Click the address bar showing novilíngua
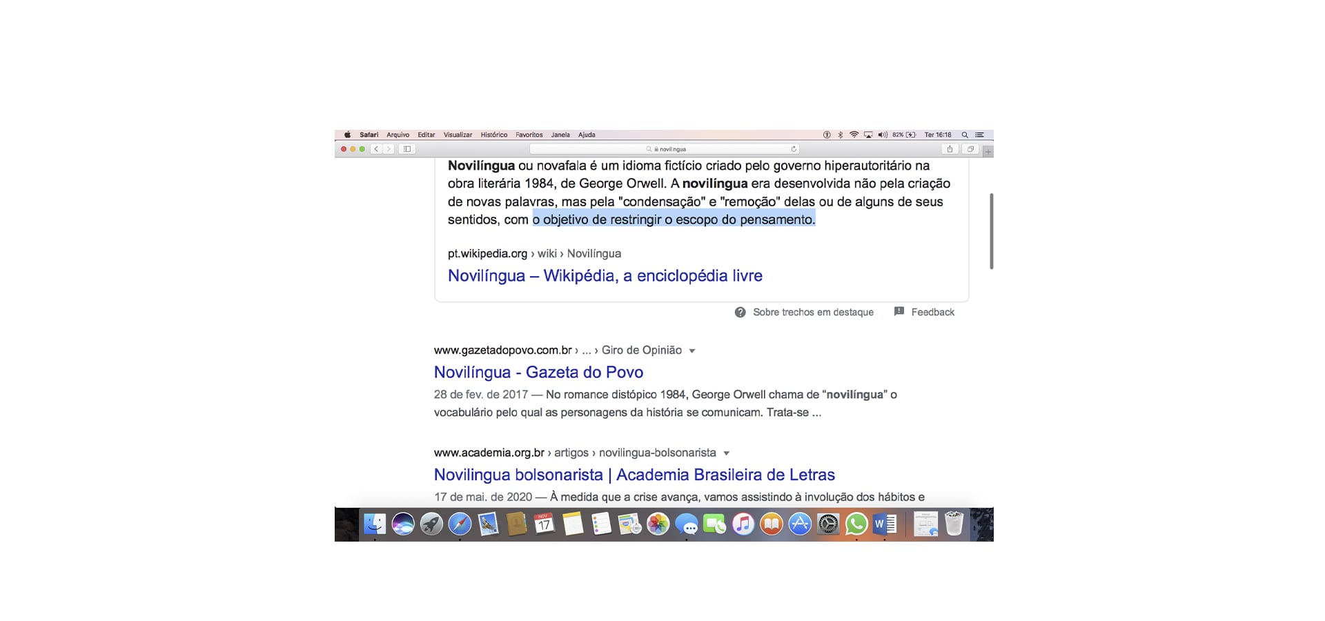Viewport: 1325px width, 621px height. tap(664, 149)
